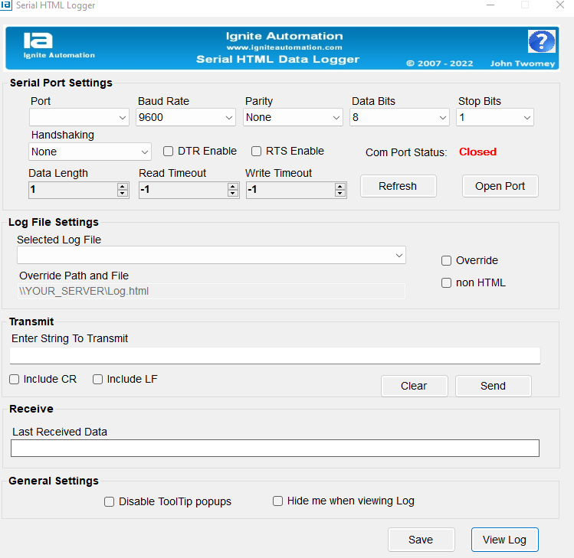Click Send to transmit the string
The width and height of the screenshot is (574, 558).
[x=493, y=386]
